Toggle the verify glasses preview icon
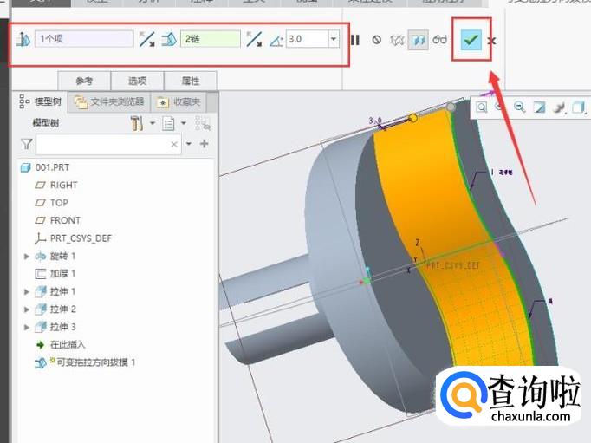Image resolution: width=591 pixels, height=443 pixels. click(439, 39)
